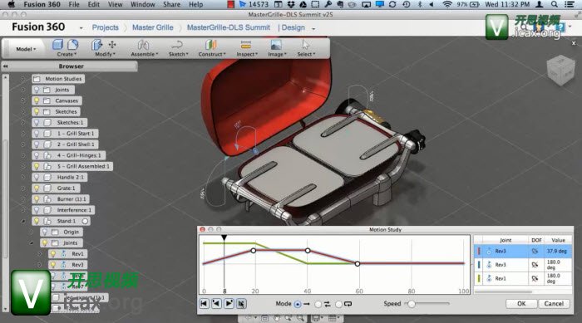Image resolution: width=582 pixels, height=323 pixels.
Task: Toggle visibility bulb for Grate:1 component
Action: (x=37, y=188)
